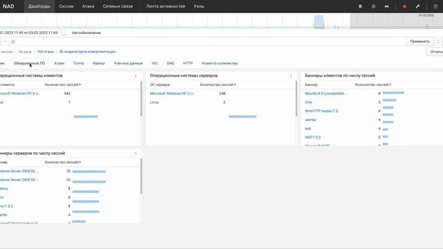Click the server banners panel scrollbar
Viewport: 443px width, 249px height.
[x=141, y=176]
